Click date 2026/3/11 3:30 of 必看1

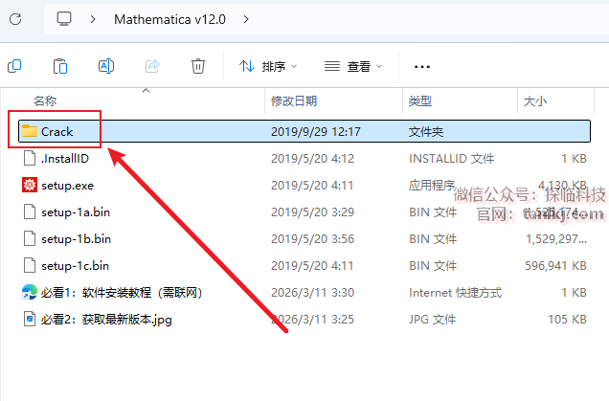coord(313,292)
